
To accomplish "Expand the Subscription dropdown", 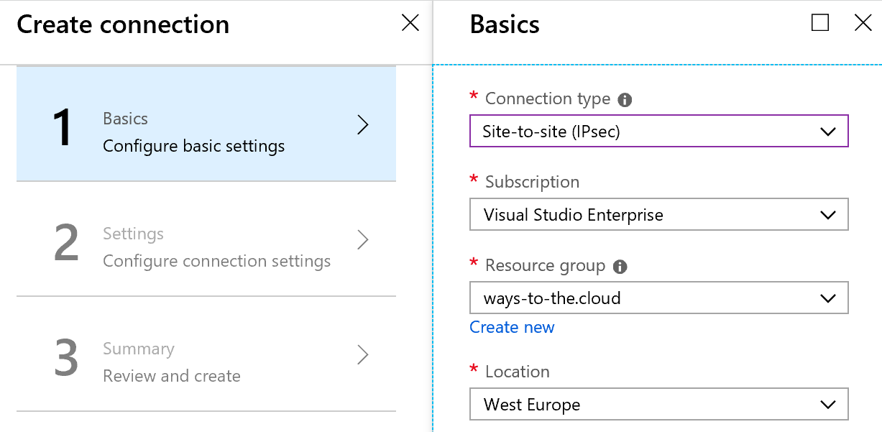I will point(658,215).
